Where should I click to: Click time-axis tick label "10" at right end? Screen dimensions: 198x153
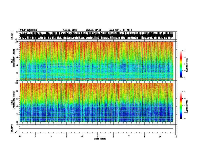[x=176, y=136]
